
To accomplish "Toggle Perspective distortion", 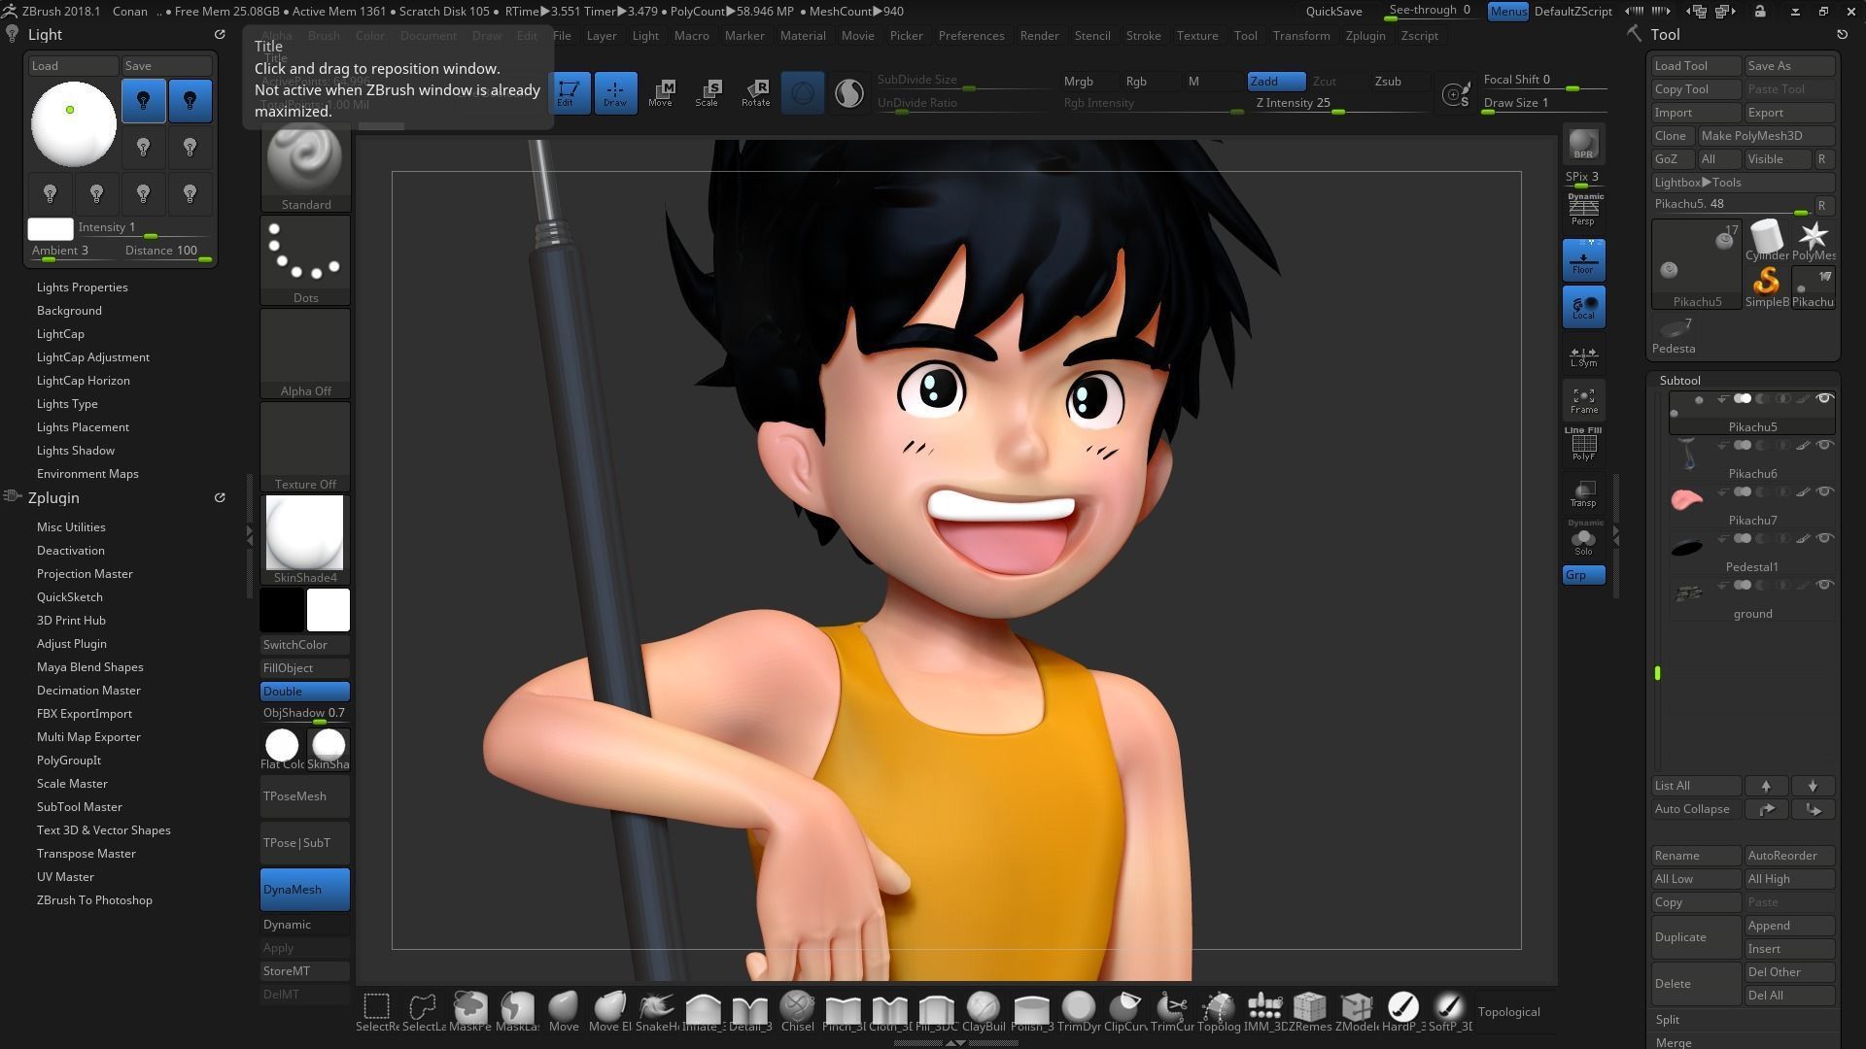I will point(1583,209).
